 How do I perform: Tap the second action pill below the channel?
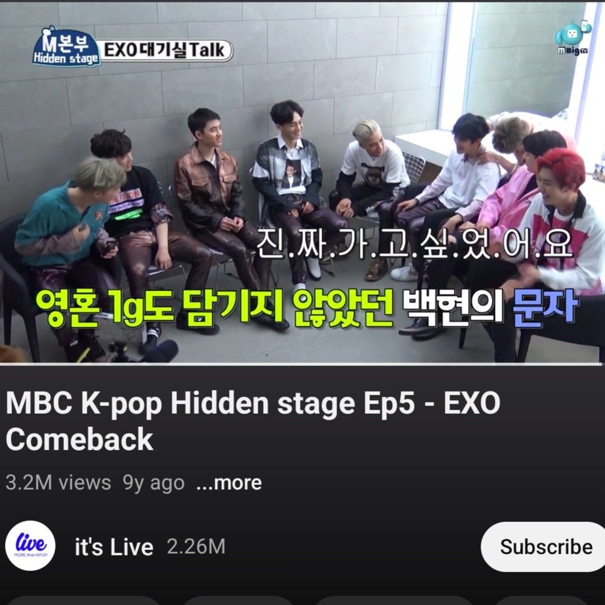pos(238,600)
